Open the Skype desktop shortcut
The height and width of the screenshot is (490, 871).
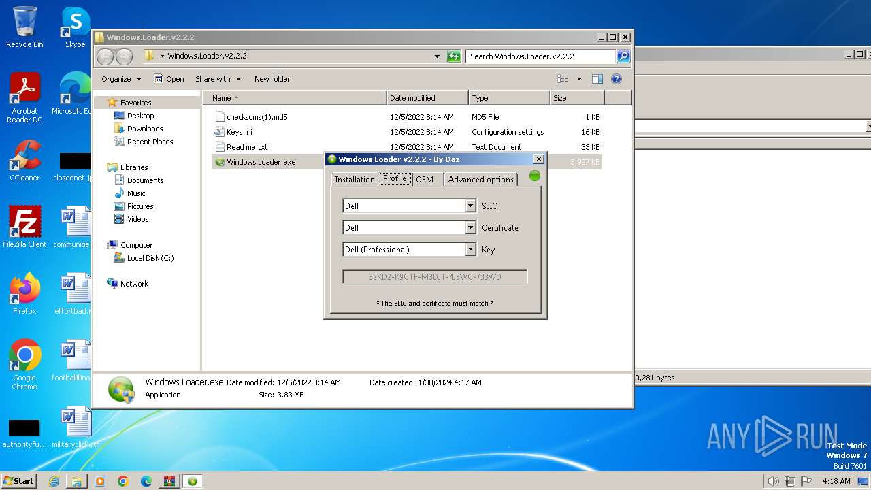tap(75, 27)
